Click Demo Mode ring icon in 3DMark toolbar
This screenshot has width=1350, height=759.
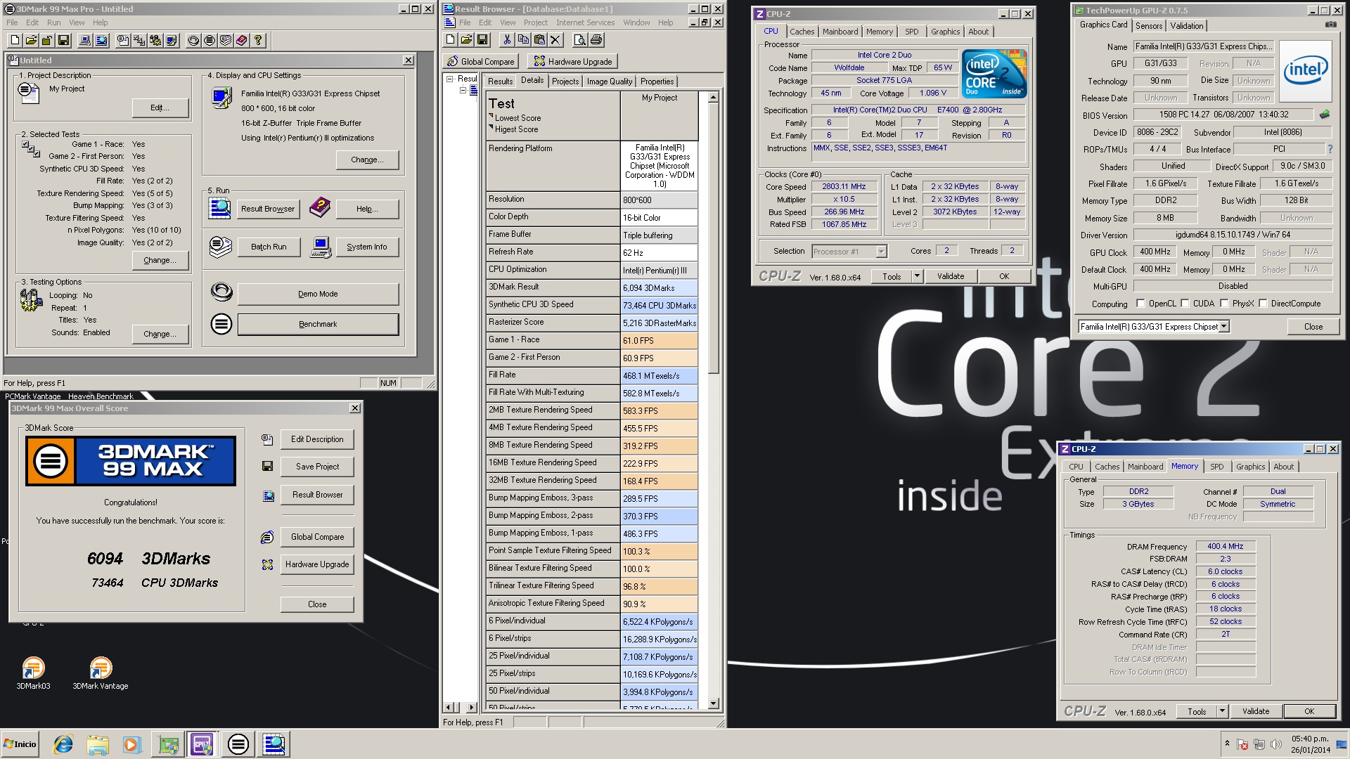(193, 41)
